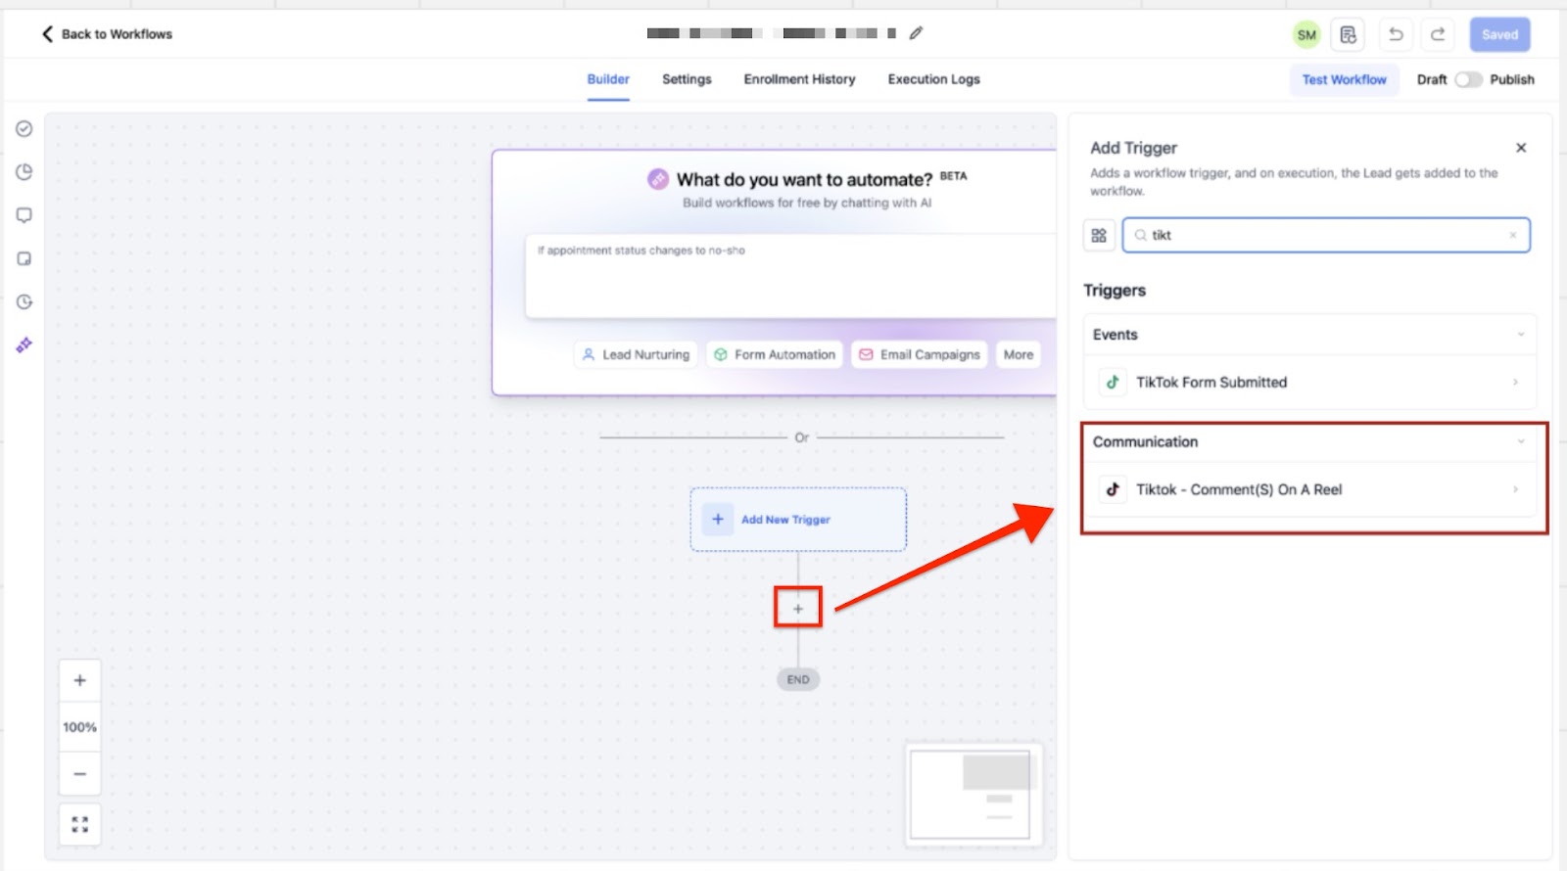Click the undo arrow icon
Viewport: 1567px width, 871px height.
1396,34
